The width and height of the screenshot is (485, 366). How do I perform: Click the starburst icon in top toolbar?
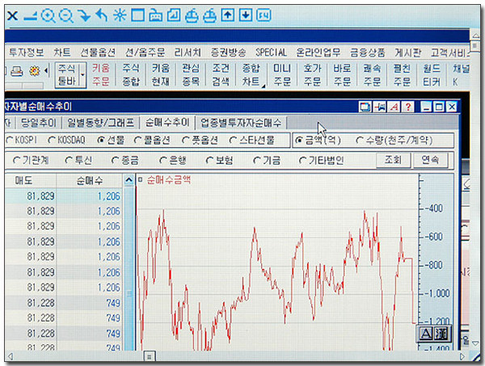120,15
